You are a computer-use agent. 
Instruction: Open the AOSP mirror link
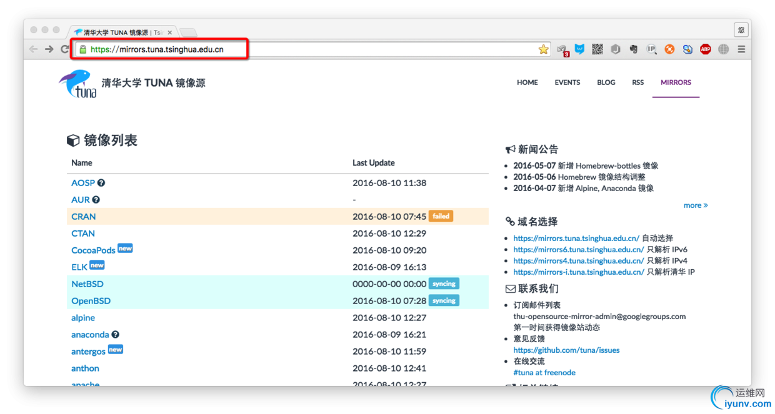[x=83, y=183]
